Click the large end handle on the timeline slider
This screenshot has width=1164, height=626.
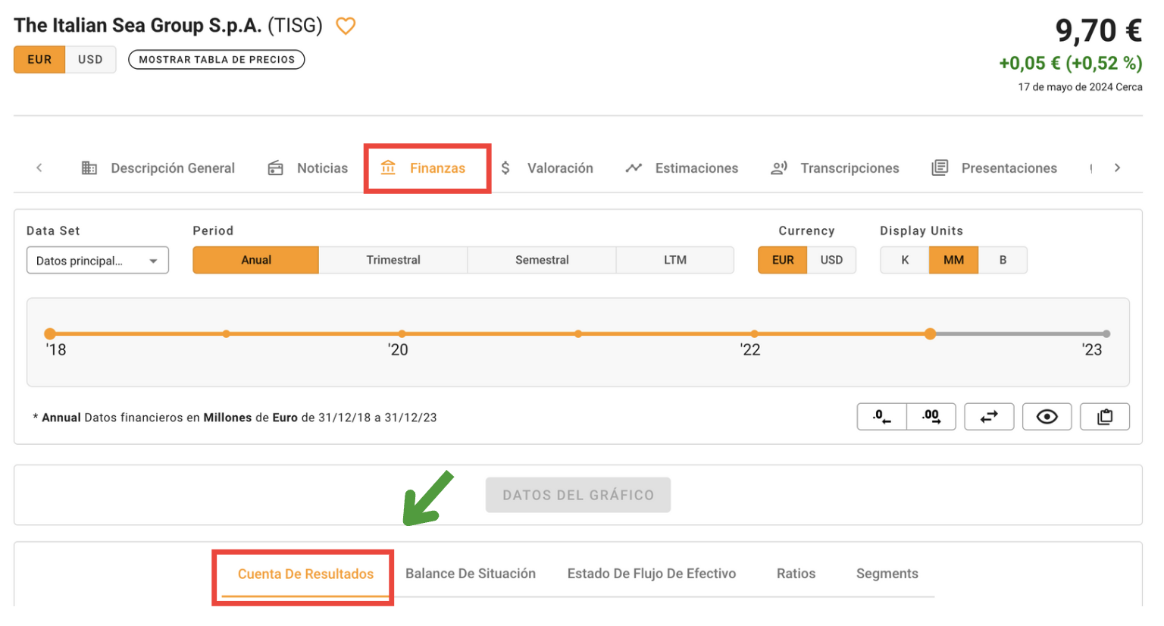click(930, 333)
